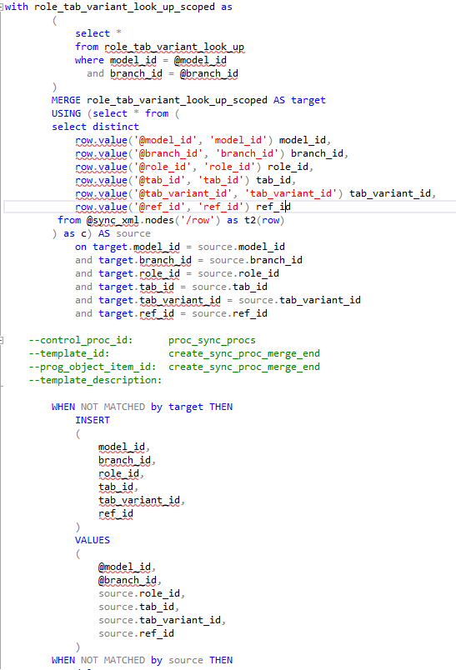The image size is (456, 670).
Task: Click 'source' in ') as c) AS source'
Action: [x=133, y=233]
